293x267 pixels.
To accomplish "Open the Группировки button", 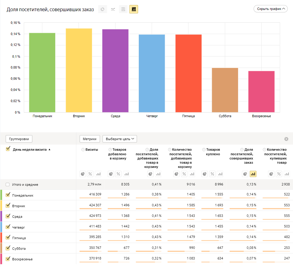I will point(19,139).
